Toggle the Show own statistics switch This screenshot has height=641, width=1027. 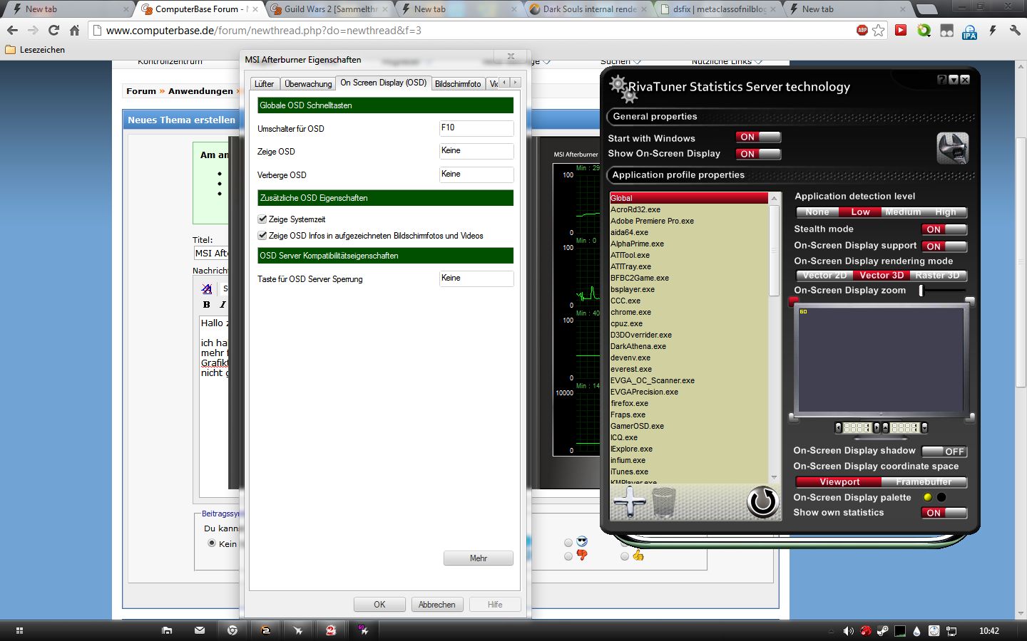tap(945, 513)
